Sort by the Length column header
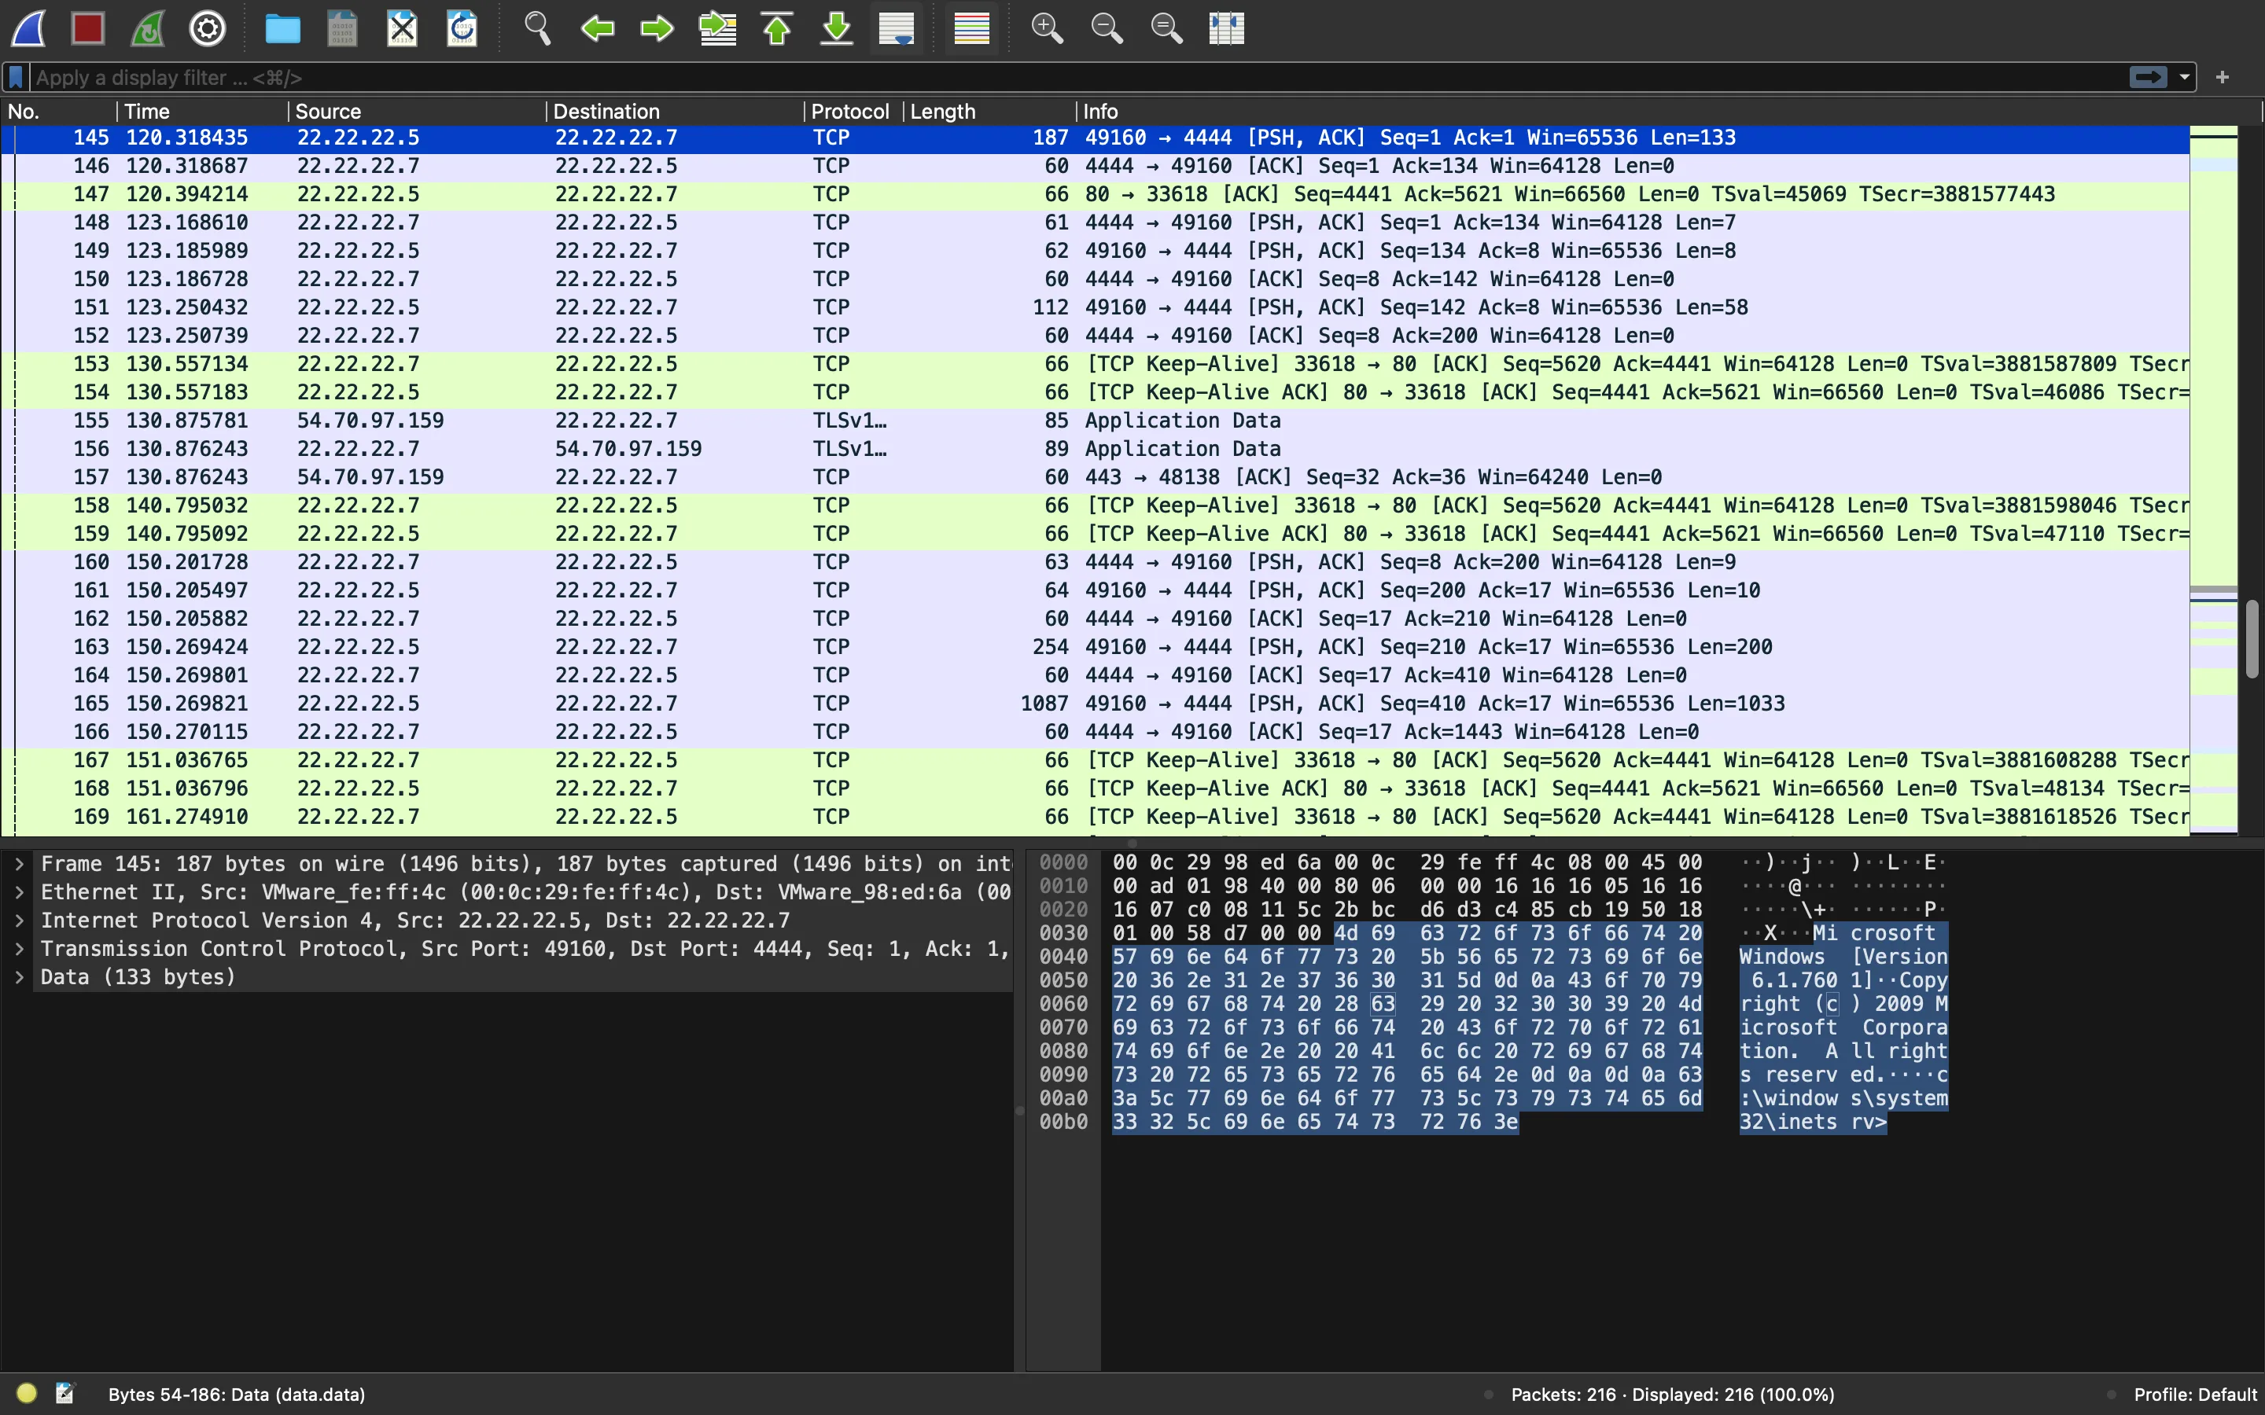Screen dimensions: 2265x1415 989,112
